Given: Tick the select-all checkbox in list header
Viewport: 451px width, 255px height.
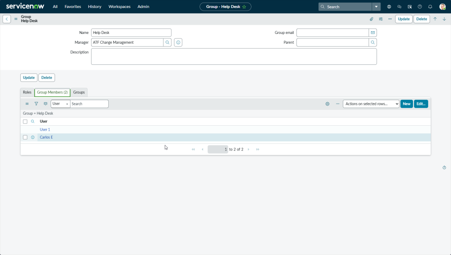Looking at the screenshot, I should (25, 121).
